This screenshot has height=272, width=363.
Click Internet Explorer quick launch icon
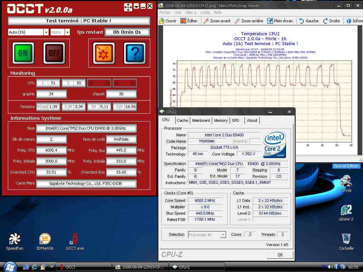click(34, 267)
